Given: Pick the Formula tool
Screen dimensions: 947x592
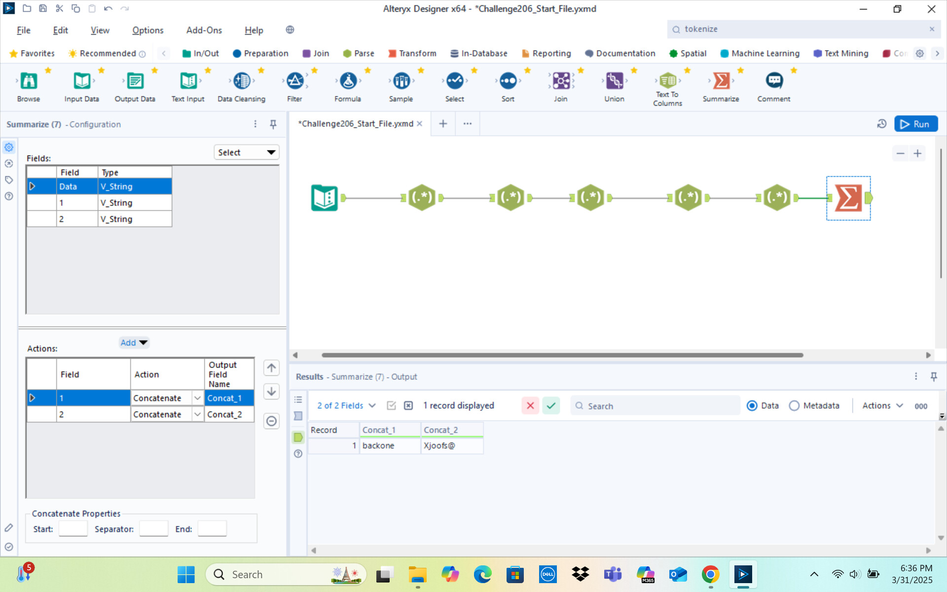Looking at the screenshot, I should coord(348,81).
